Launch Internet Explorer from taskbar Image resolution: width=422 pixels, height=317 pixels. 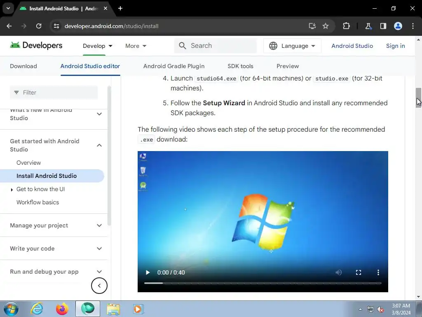(x=37, y=309)
